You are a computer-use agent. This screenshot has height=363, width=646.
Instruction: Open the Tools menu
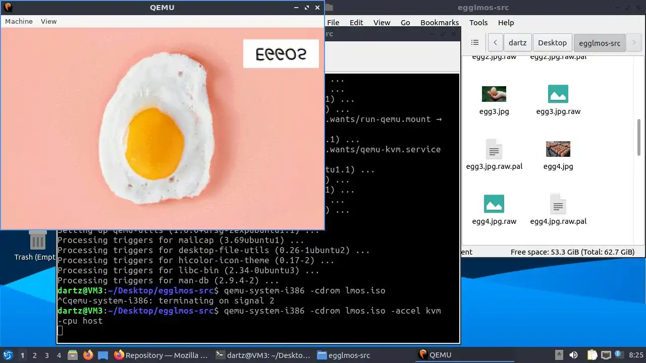[x=478, y=22]
